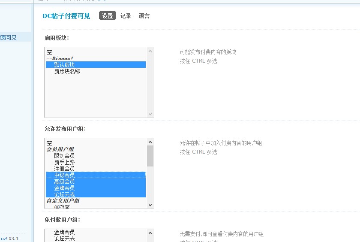Click down arrow of 启用板块 scrollbar
Screen dimensions: 360x242
pos(150,114)
